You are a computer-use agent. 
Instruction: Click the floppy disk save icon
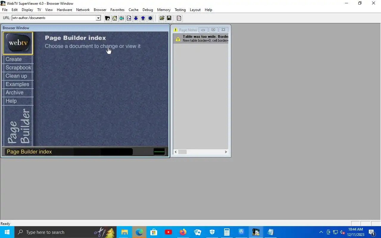[169, 18]
